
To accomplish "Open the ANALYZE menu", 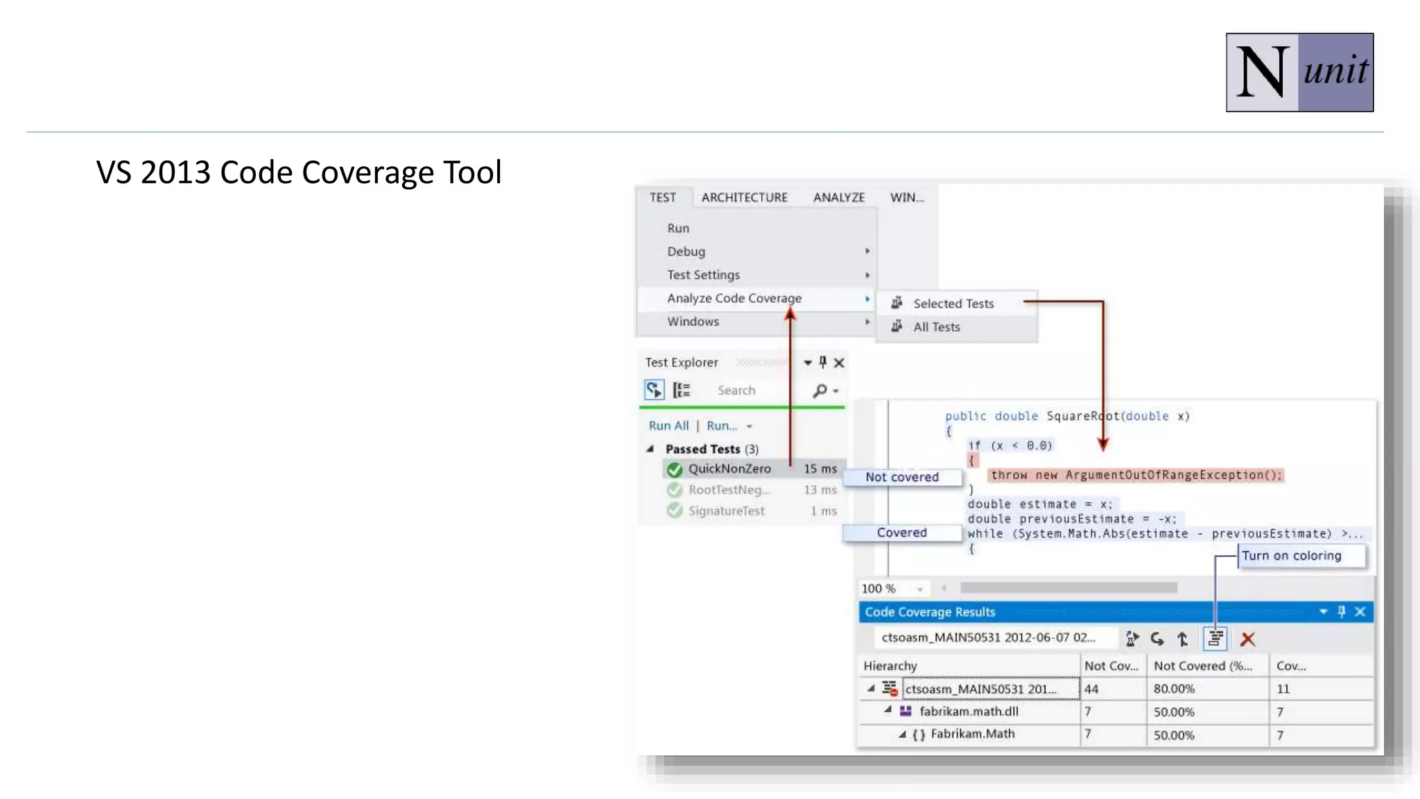I will [839, 198].
